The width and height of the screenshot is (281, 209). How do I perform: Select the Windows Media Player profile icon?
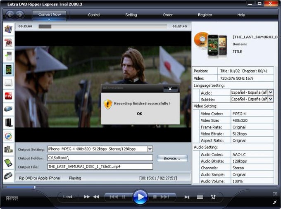(8, 136)
